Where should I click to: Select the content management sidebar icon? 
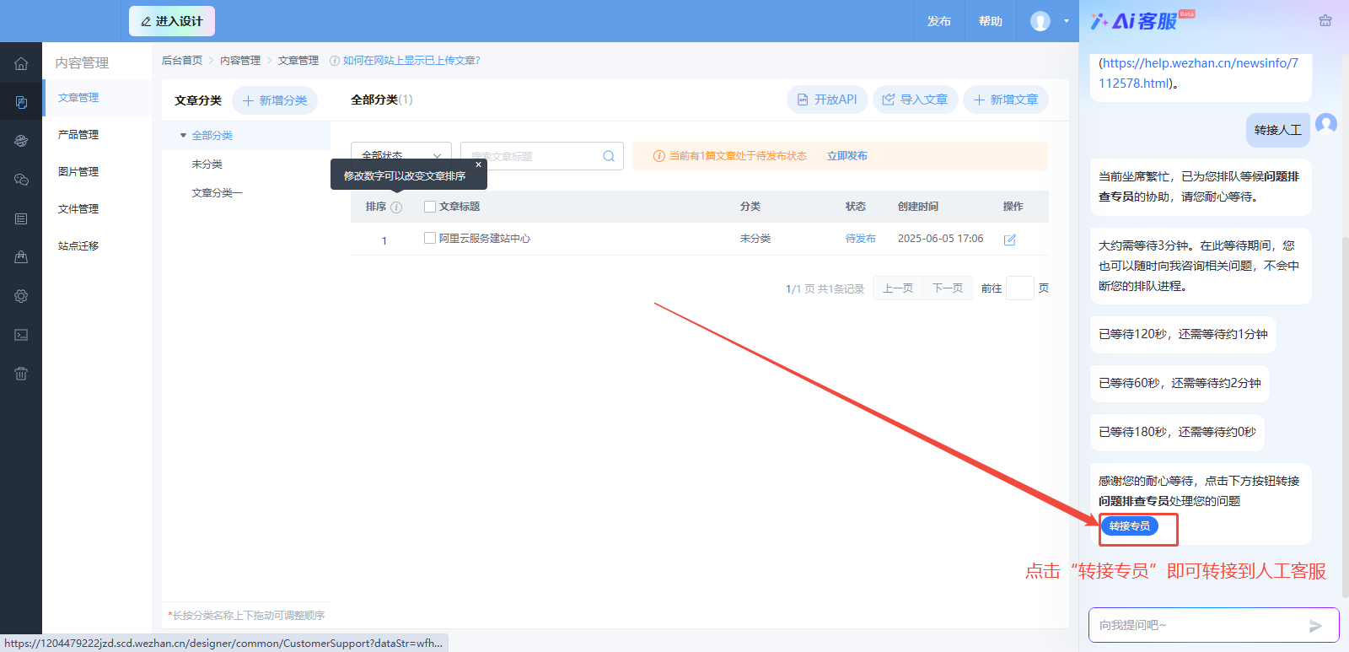pos(21,102)
